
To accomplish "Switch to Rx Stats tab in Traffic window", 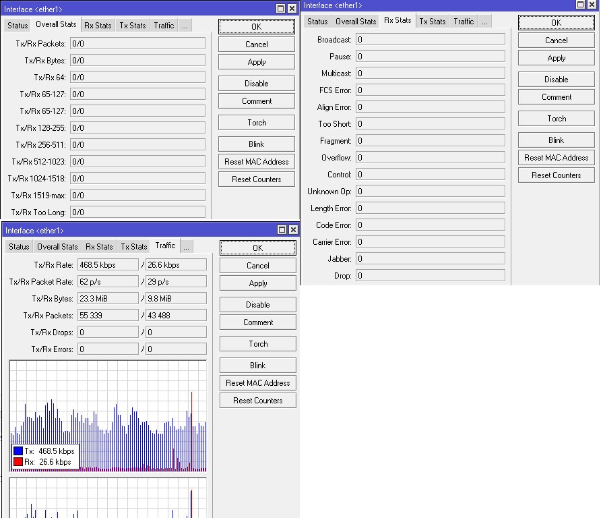I will point(99,247).
